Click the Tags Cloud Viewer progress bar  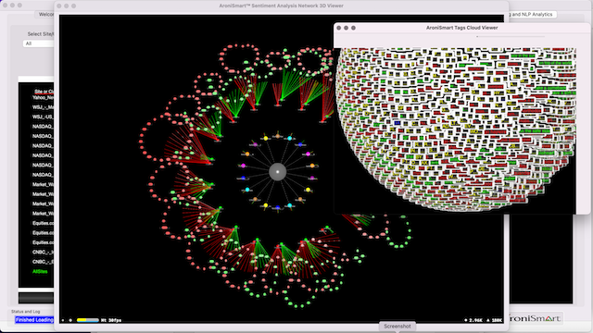click(x=511, y=37)
